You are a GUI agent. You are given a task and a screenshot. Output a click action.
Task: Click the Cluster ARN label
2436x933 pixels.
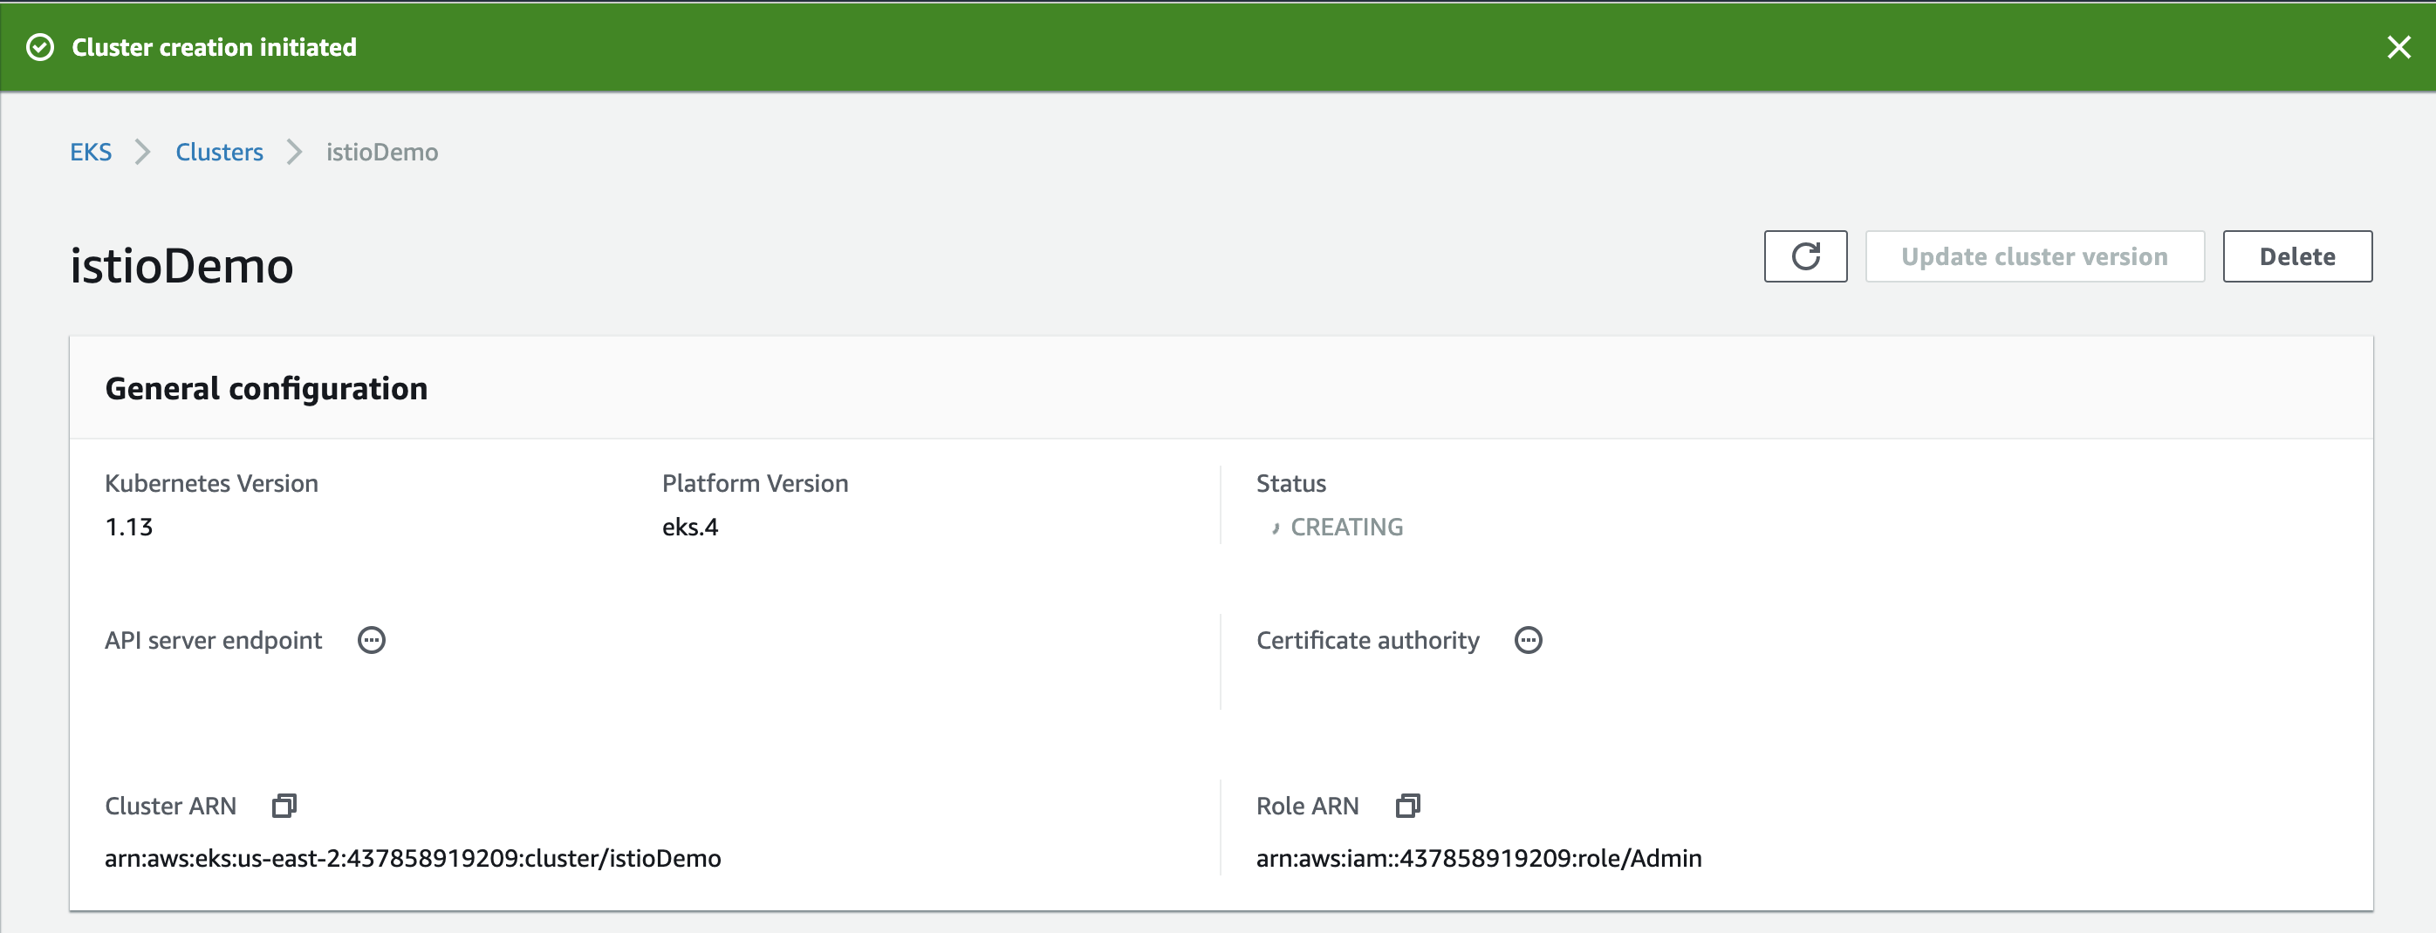170,806
